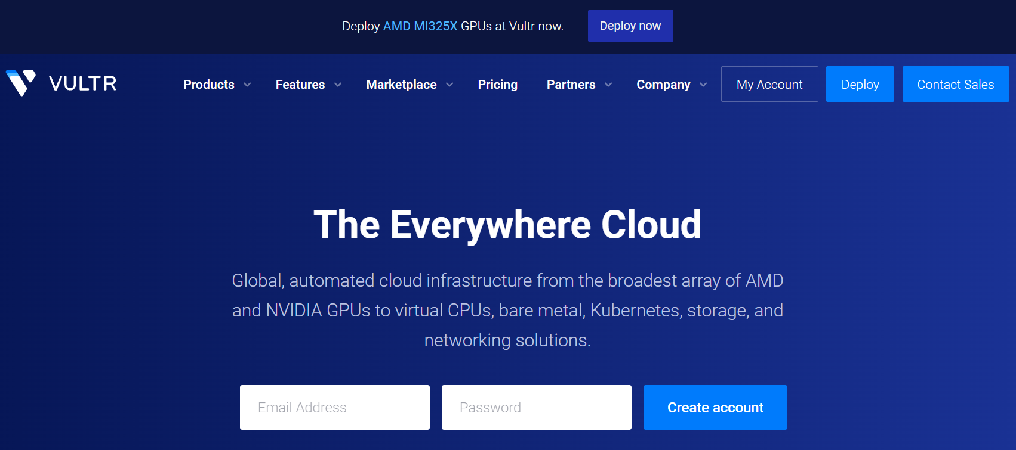1016x450 pixels.
Task: Open the Marketplace menu
Action: click(x=401, y=85)
